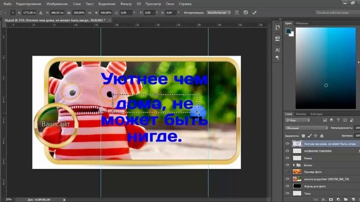Hide the Тень layer

click(x=287, y=193)
